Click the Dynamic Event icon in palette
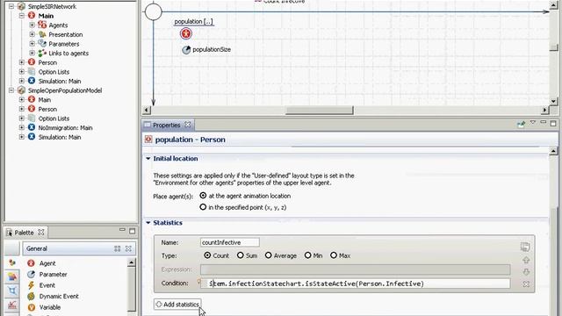 click(32, 297)
